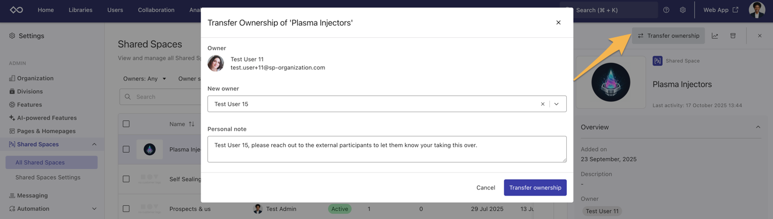Screen dimensions: 773x219
Task: Click the infinity logo in top bar
Action: (x=16, y=10)
